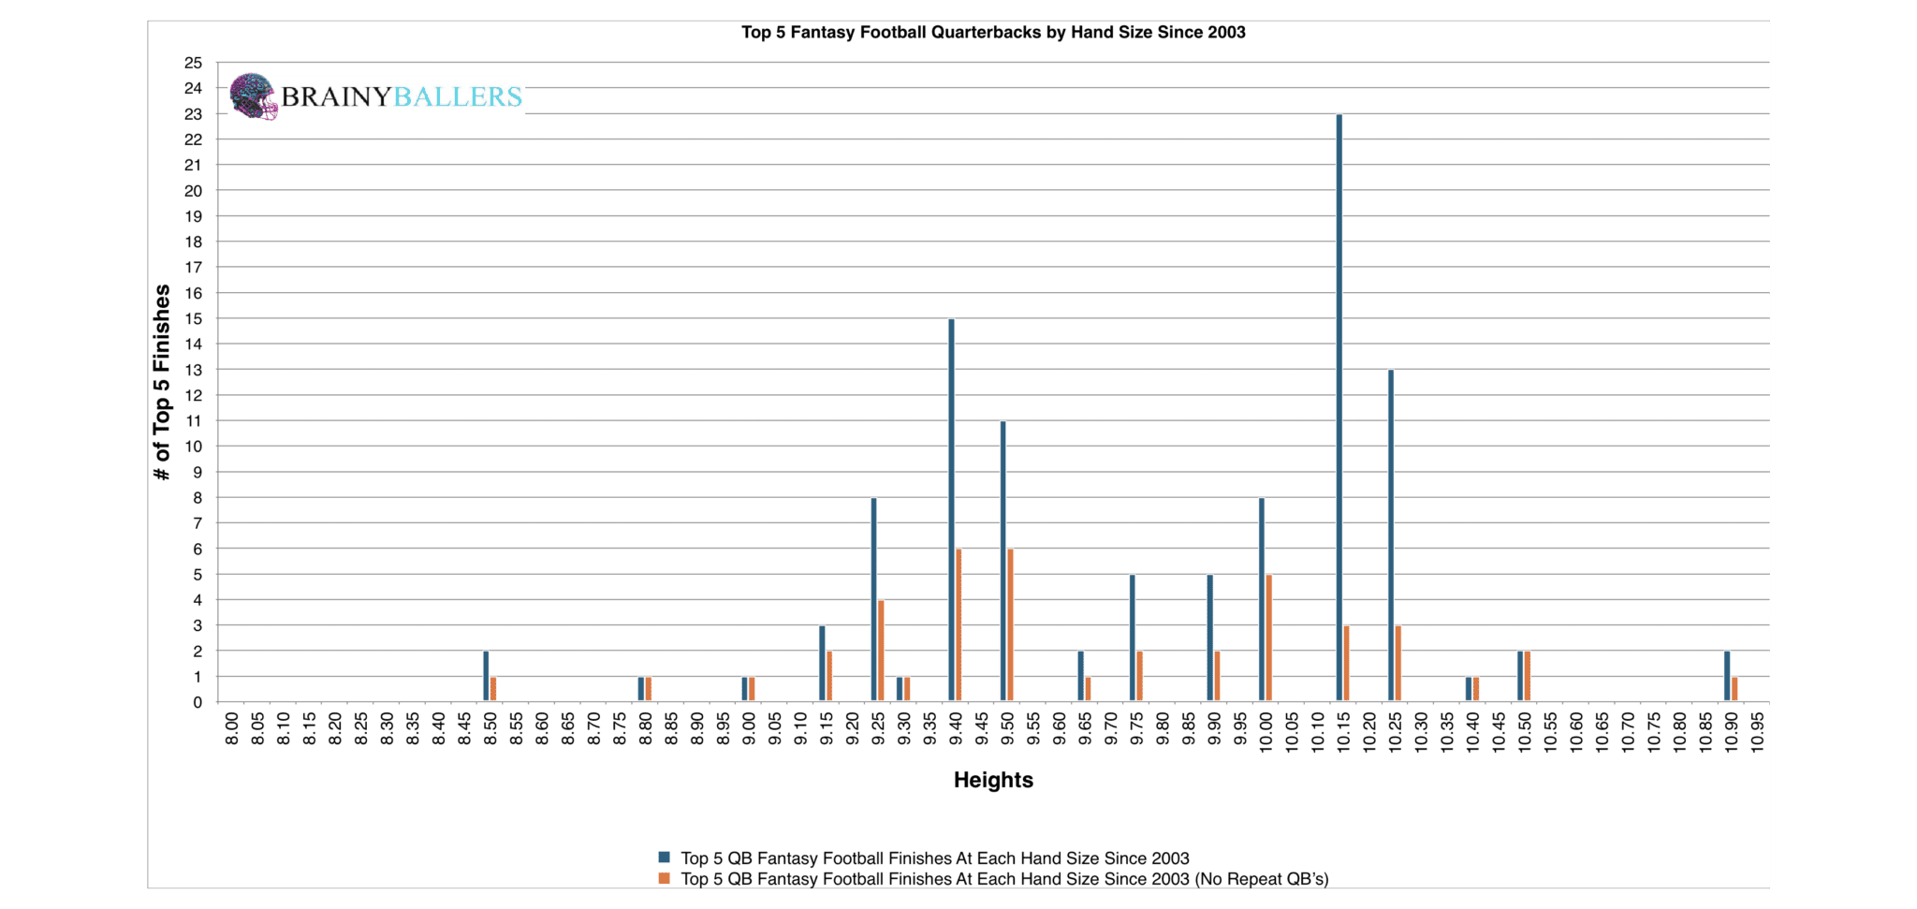The height and width of the screenshot is (909, 1917).
Task: Click the x-axis label '8.00'
Action: point(232,728)
